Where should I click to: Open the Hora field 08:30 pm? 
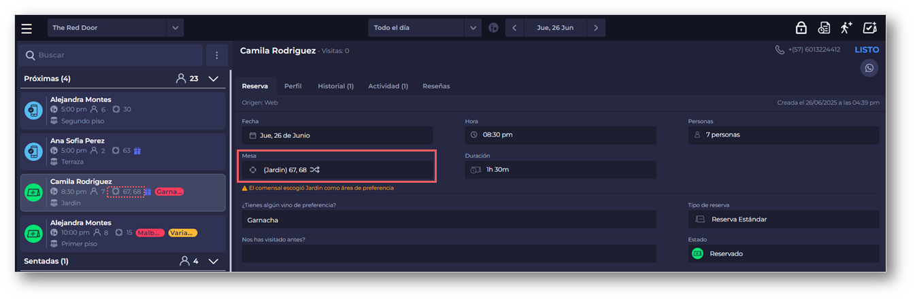pos(561,135)
